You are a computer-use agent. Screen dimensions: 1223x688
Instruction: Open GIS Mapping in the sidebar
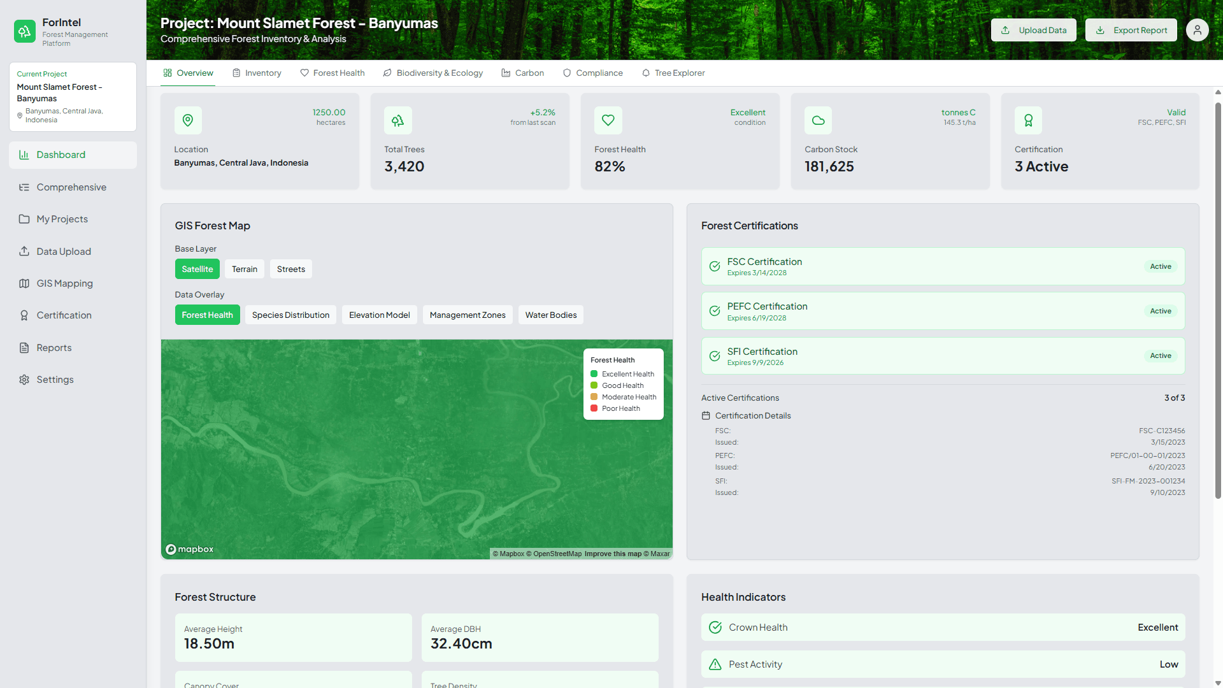[64, 283]
